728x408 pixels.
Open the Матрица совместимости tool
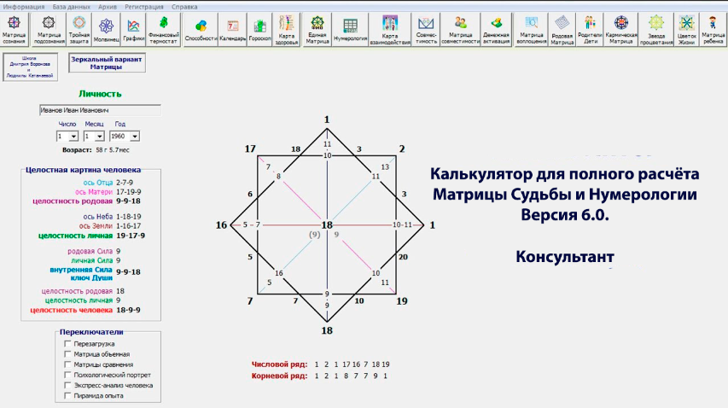[x=461, y=30]
